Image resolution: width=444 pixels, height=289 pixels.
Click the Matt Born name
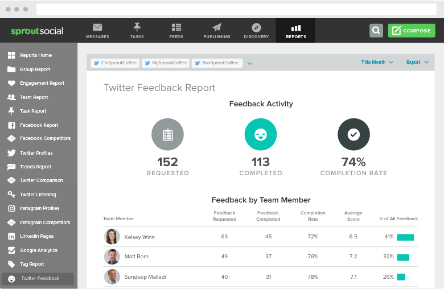137,257
